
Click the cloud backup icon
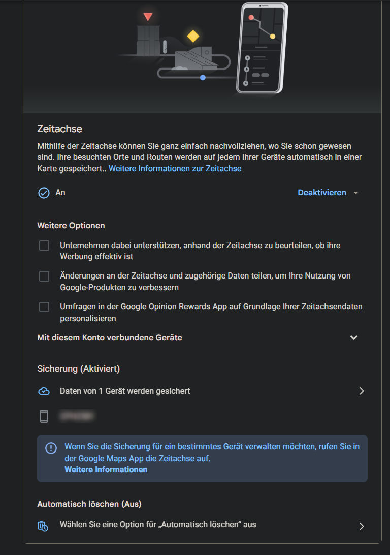click(x=44, y=391)
